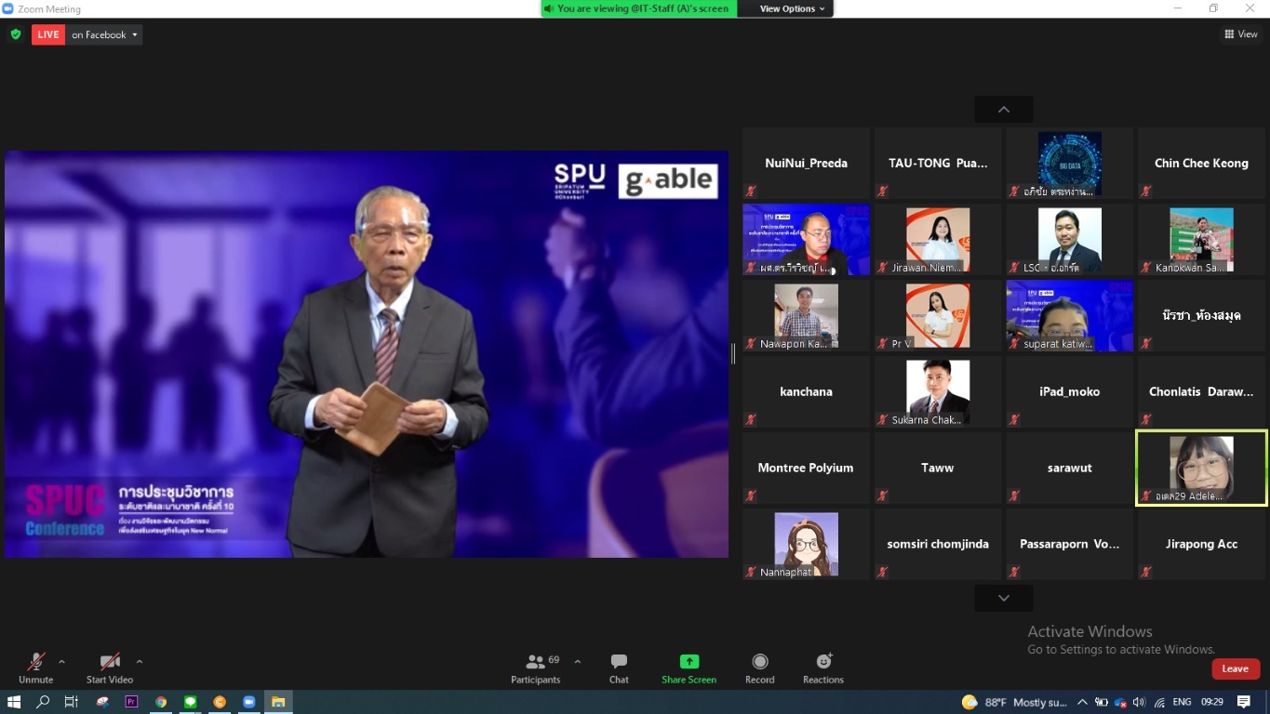Click the Share Screen button
This screenshot has width=1270, height=714.
(688, 668)
